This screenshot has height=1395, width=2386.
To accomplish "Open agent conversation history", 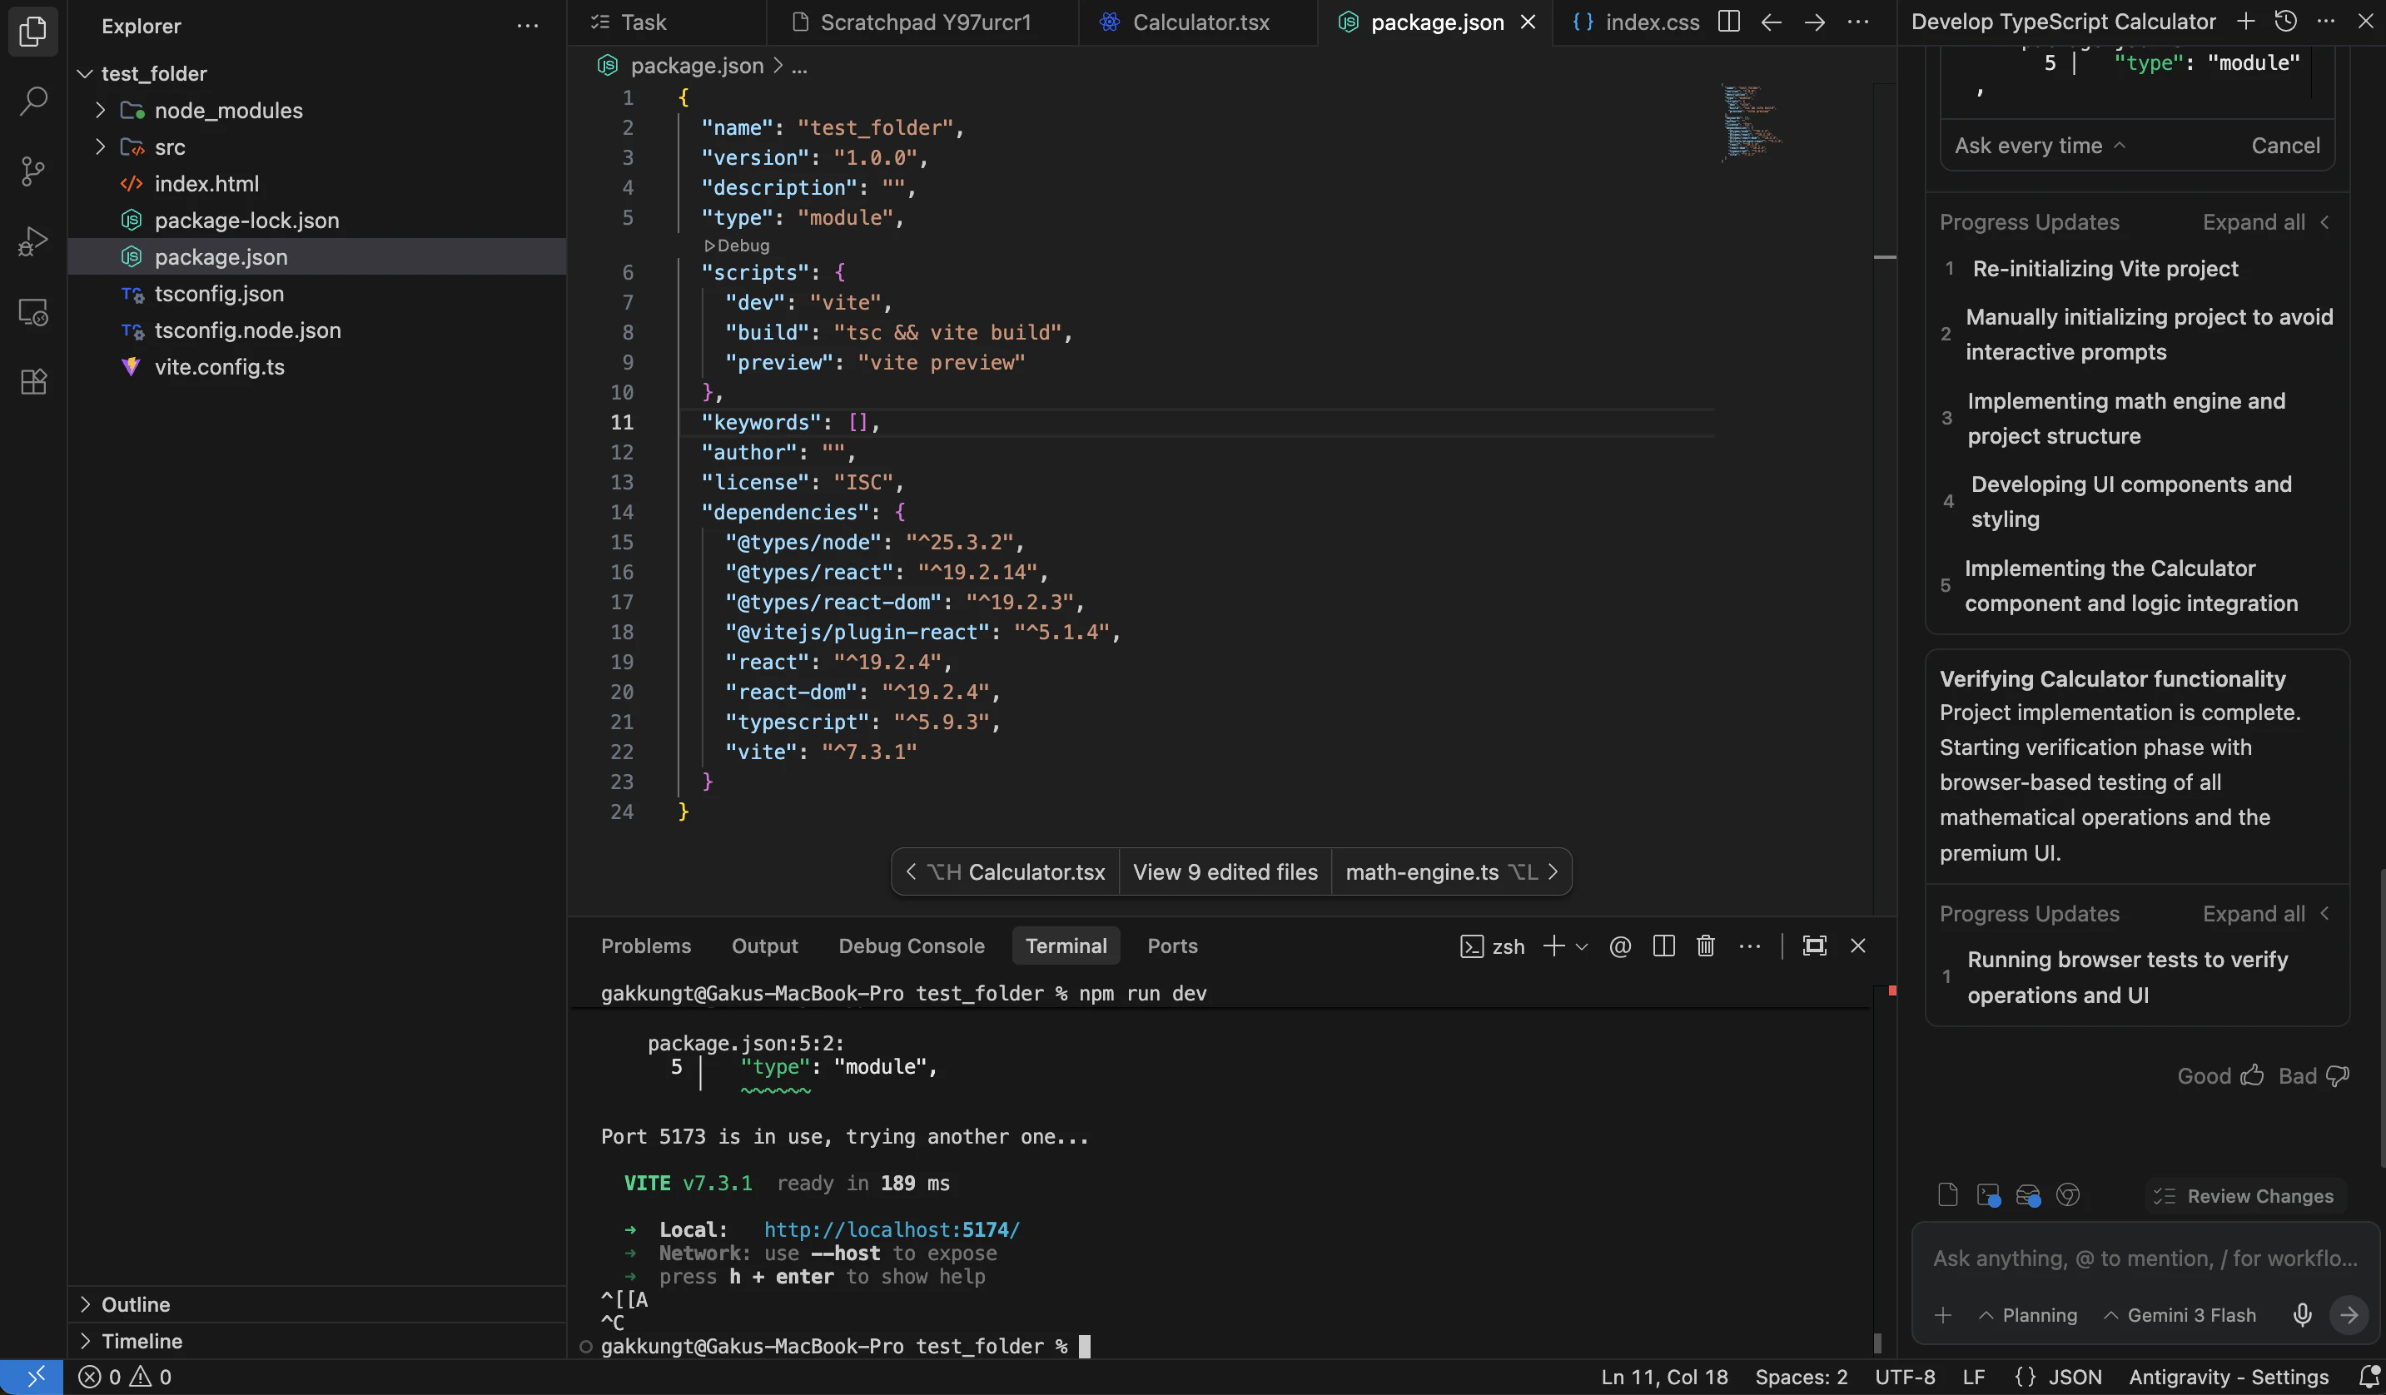I will (x=2285, y=21).
